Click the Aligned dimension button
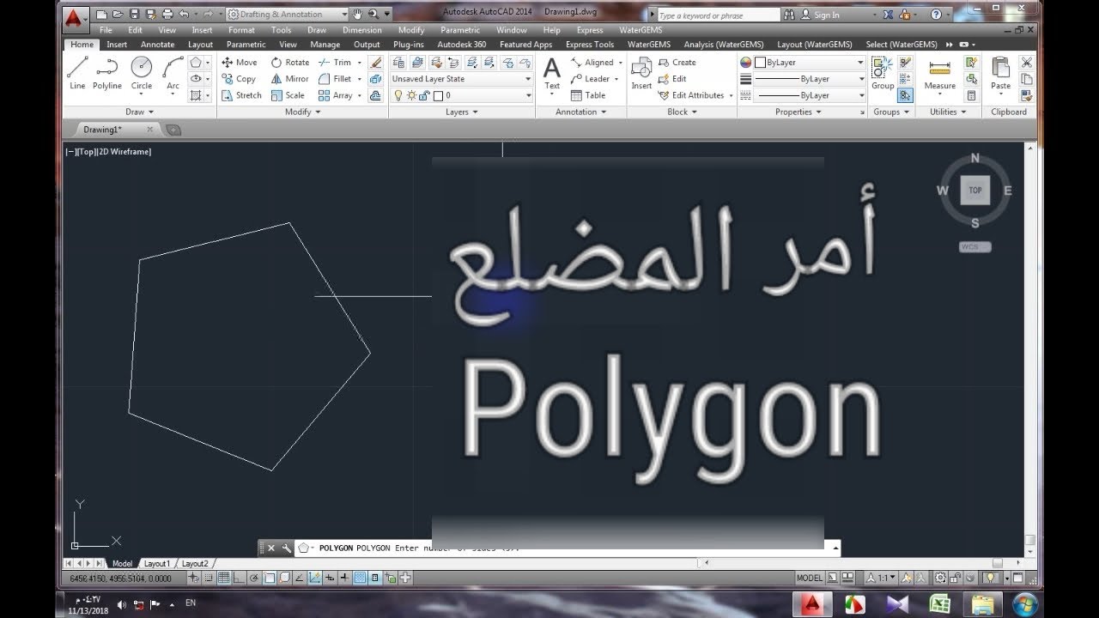Screen dimensions: 1099x618 [594, 63]
